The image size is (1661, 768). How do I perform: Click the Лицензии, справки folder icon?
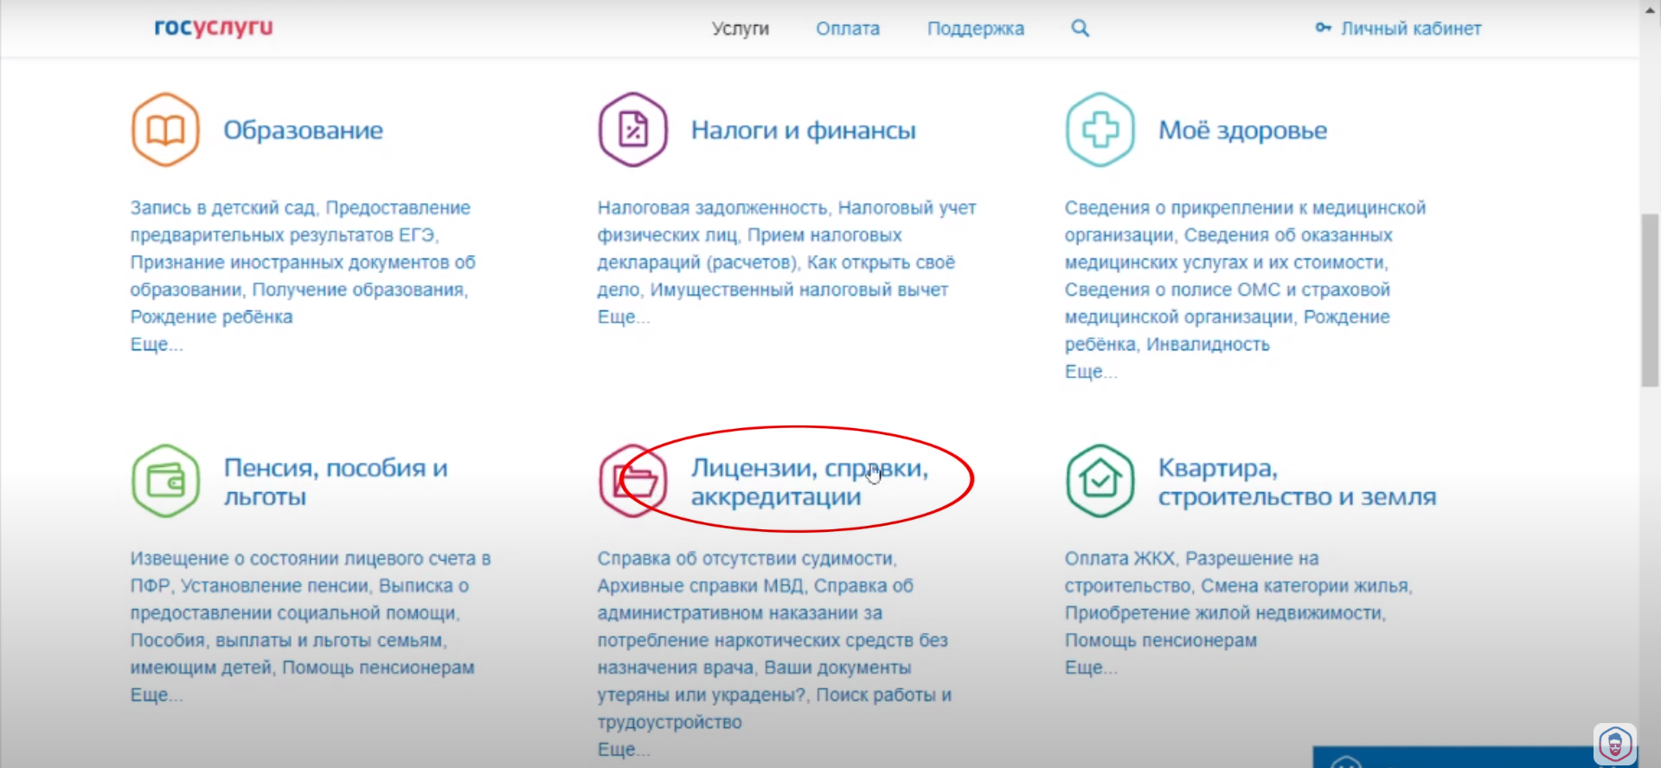point(632,481)
